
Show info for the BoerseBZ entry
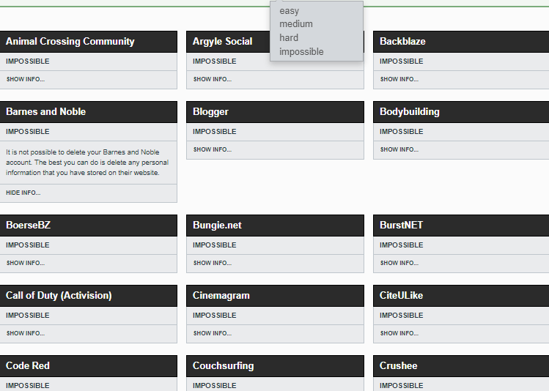(x=25, y=263)
